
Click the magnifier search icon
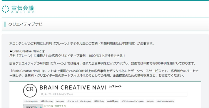point(42,94)
